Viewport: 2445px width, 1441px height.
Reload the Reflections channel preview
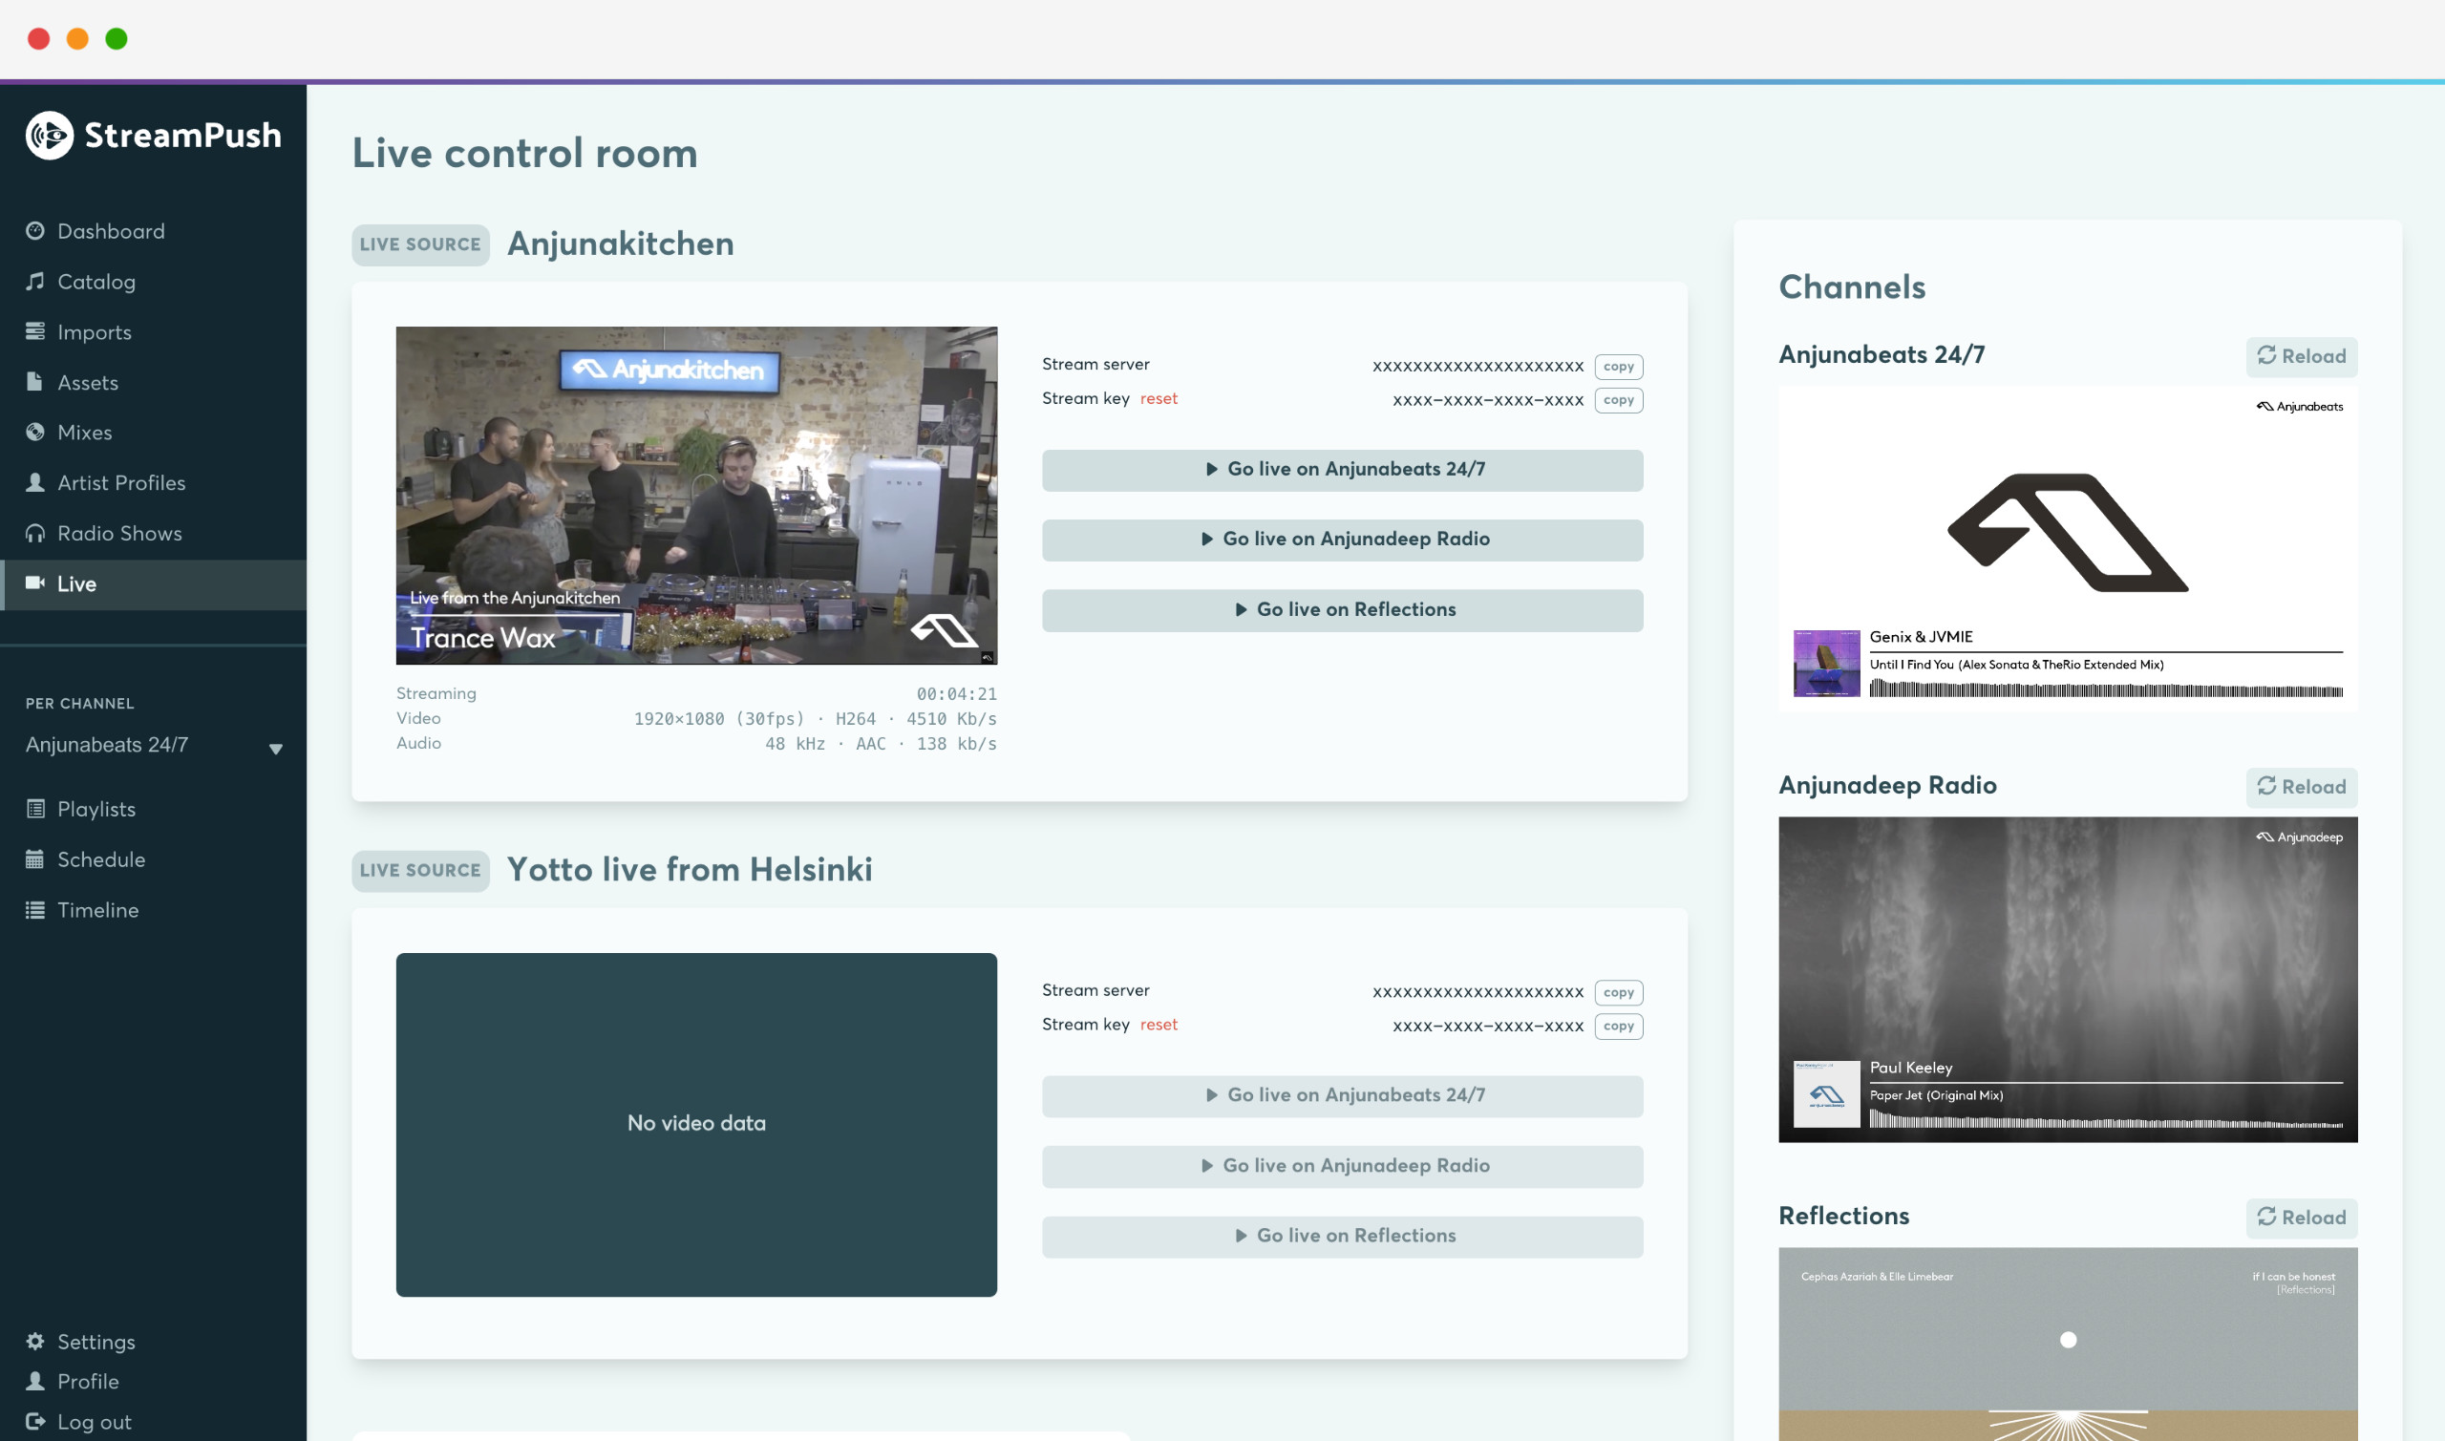2302,1218
